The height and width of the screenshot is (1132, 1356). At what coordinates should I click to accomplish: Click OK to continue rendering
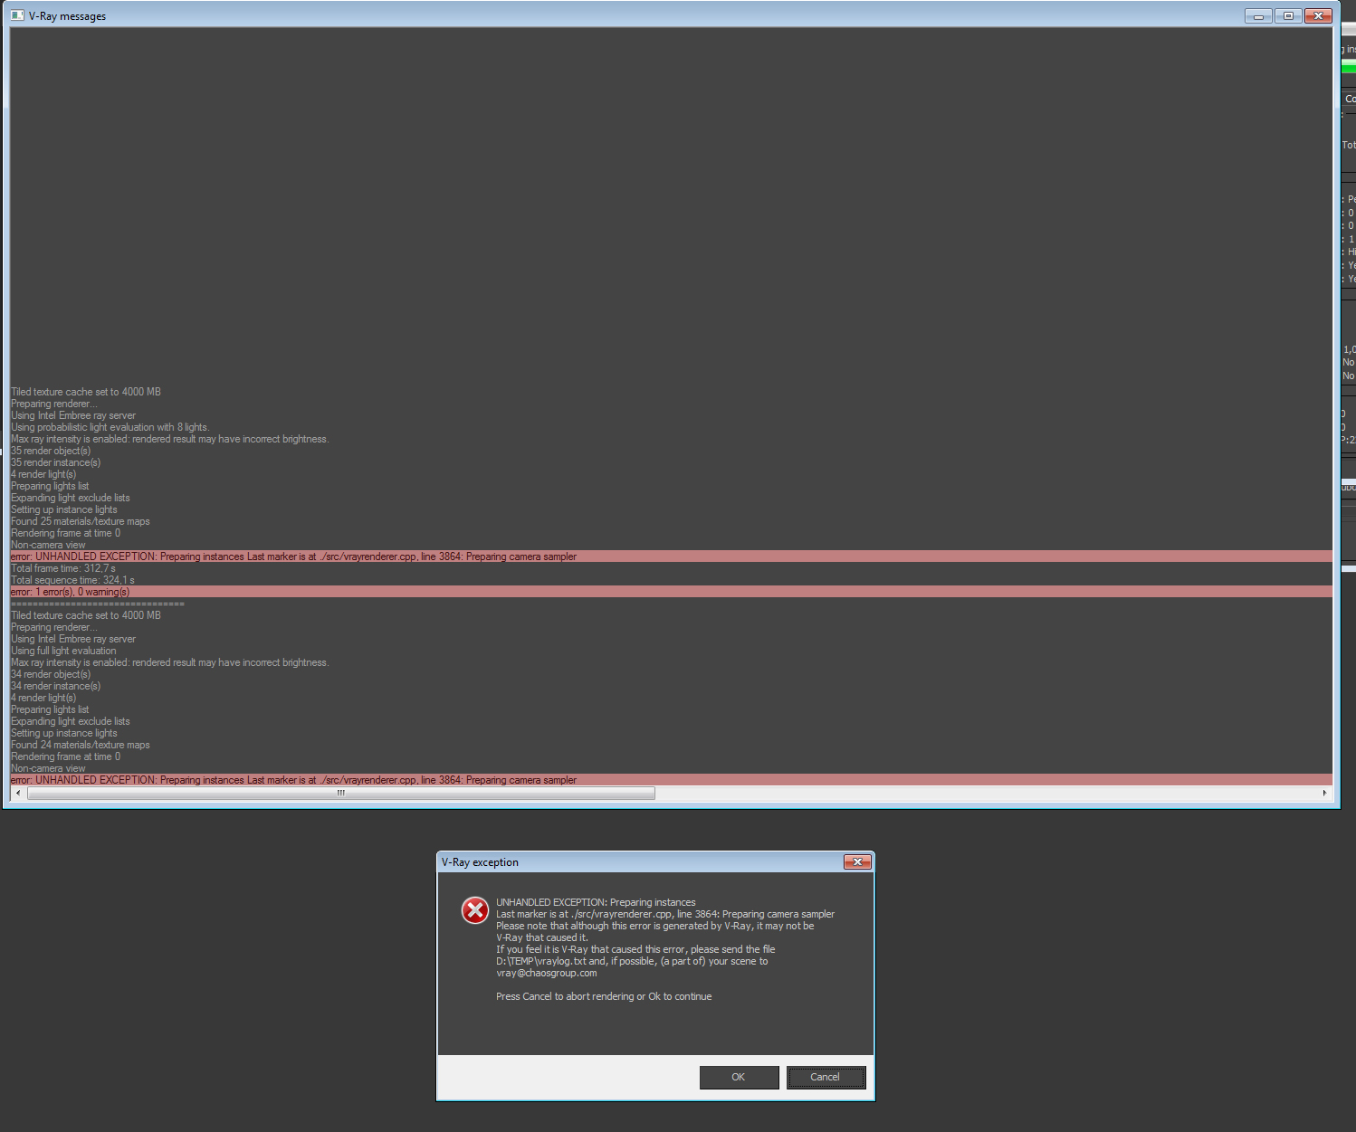(x=739, y=1077)
